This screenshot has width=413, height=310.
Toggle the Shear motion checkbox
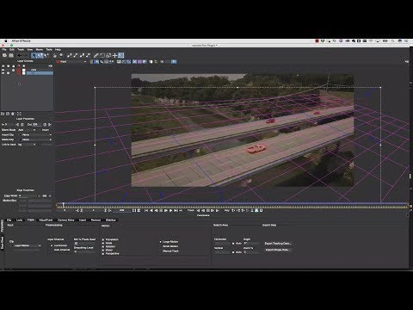pyautogui.click(x=103, y=250)
